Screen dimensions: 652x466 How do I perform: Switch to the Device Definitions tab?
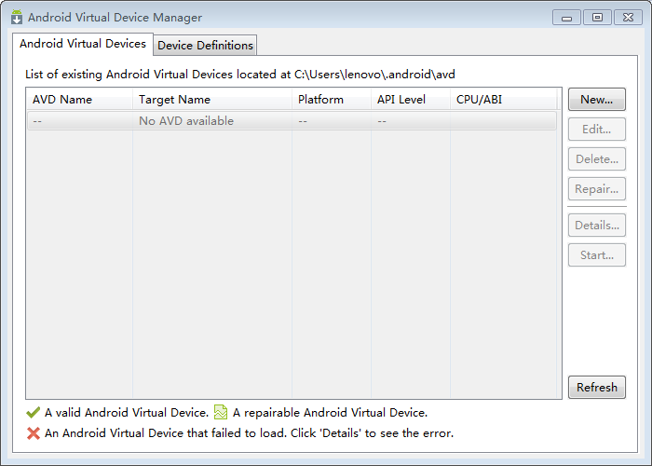tap(205, 45)
